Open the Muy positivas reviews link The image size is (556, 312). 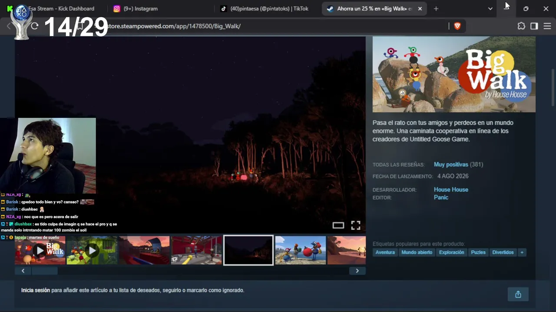tap(451, 165)
